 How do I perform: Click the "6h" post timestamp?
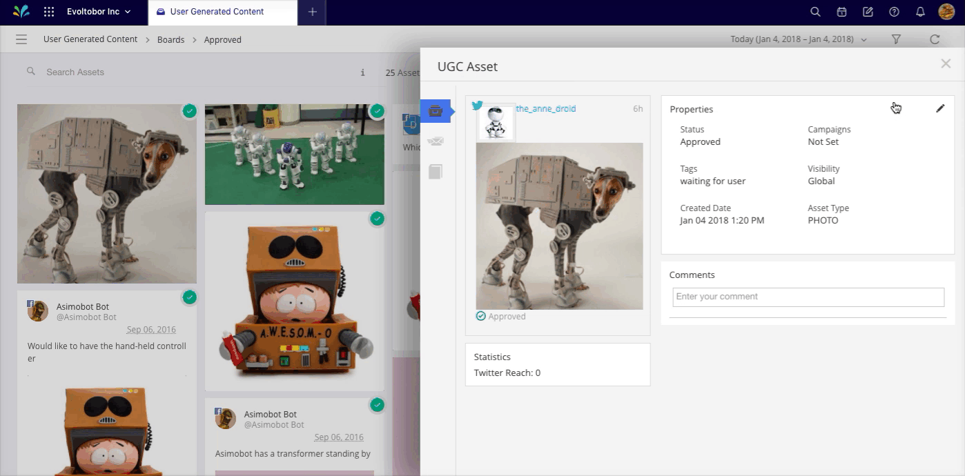[638, 108]
